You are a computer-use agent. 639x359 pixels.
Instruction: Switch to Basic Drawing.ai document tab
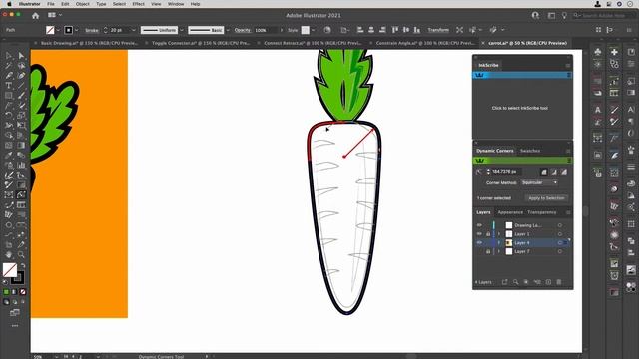(89, 43)
